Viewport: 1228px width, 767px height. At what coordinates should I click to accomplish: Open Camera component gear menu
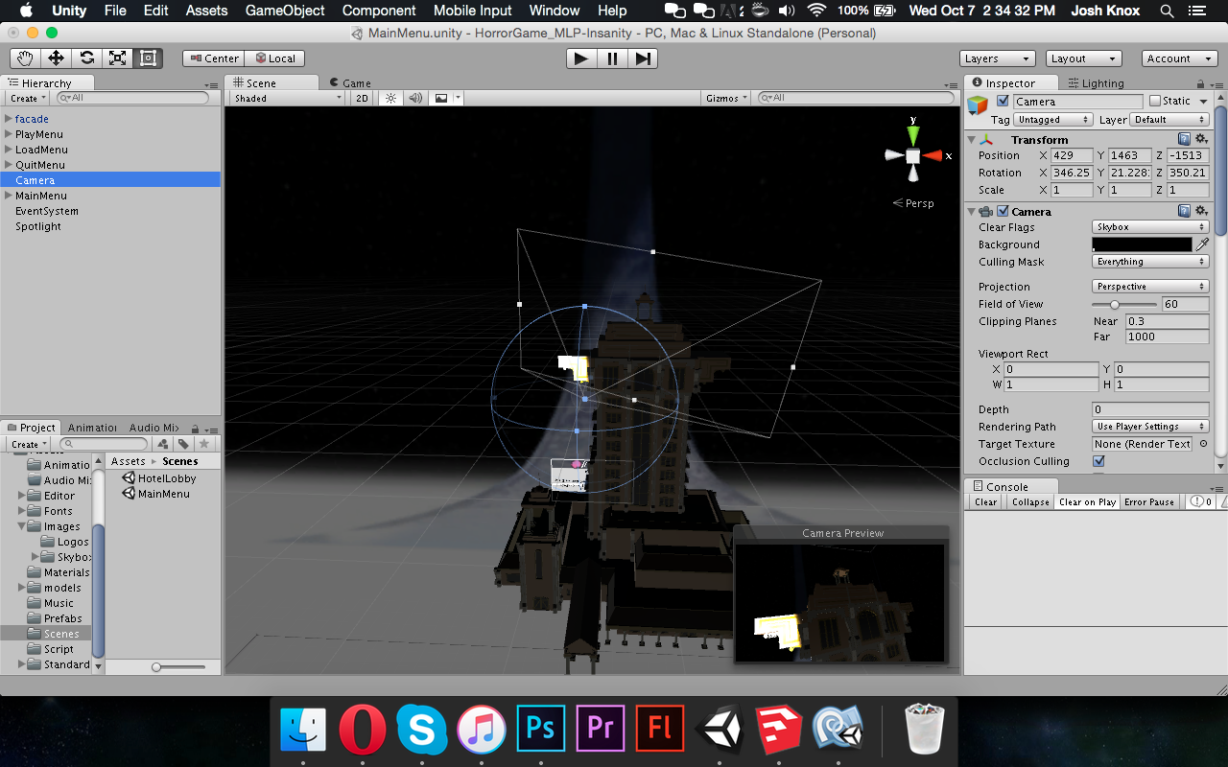tap(1201, 212)
